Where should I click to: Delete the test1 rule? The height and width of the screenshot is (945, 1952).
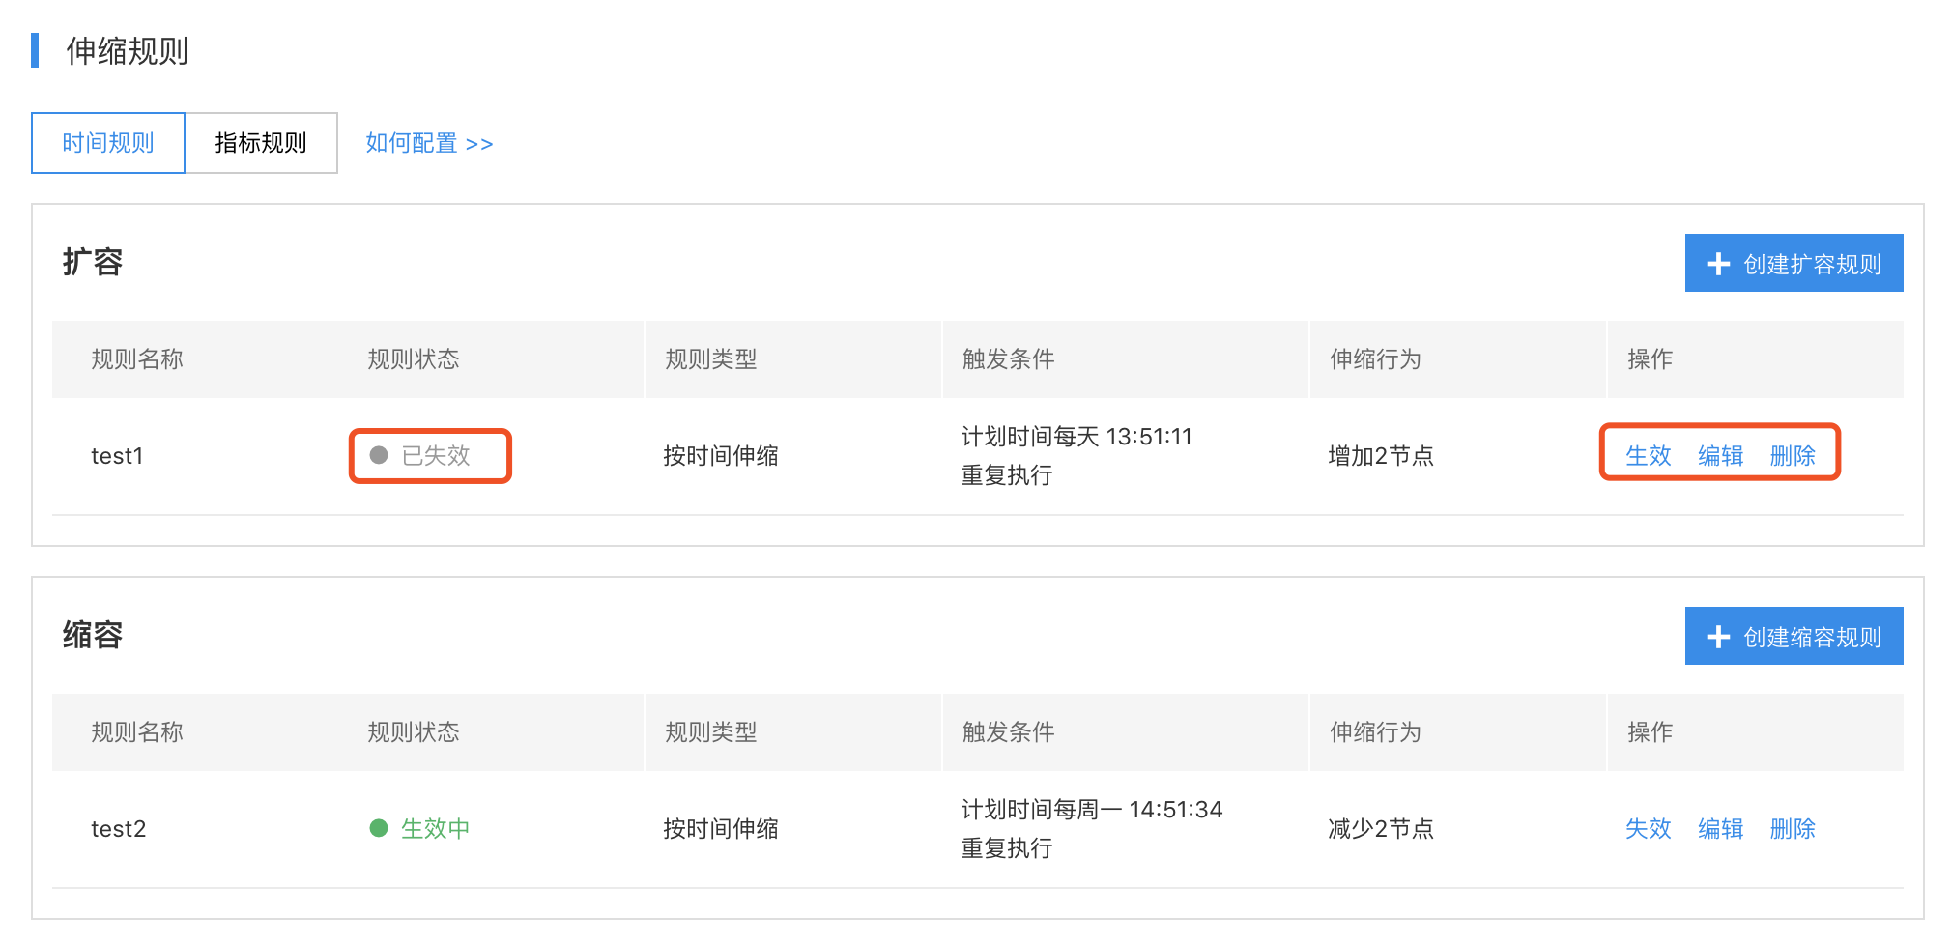[x=1793, y=455]
